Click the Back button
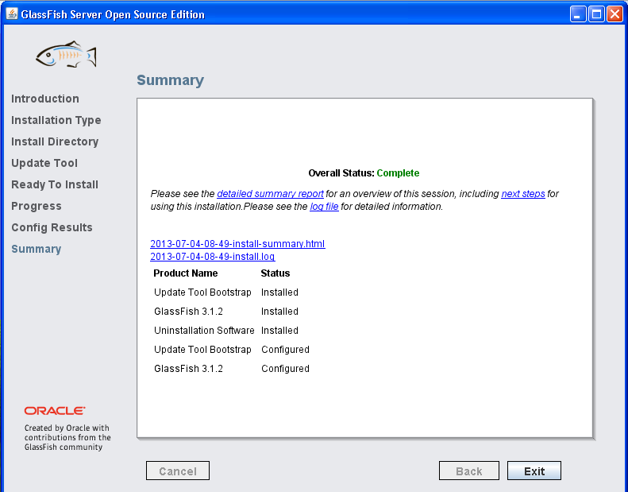This screenshot has width=628, height=492. coord(469,471)
